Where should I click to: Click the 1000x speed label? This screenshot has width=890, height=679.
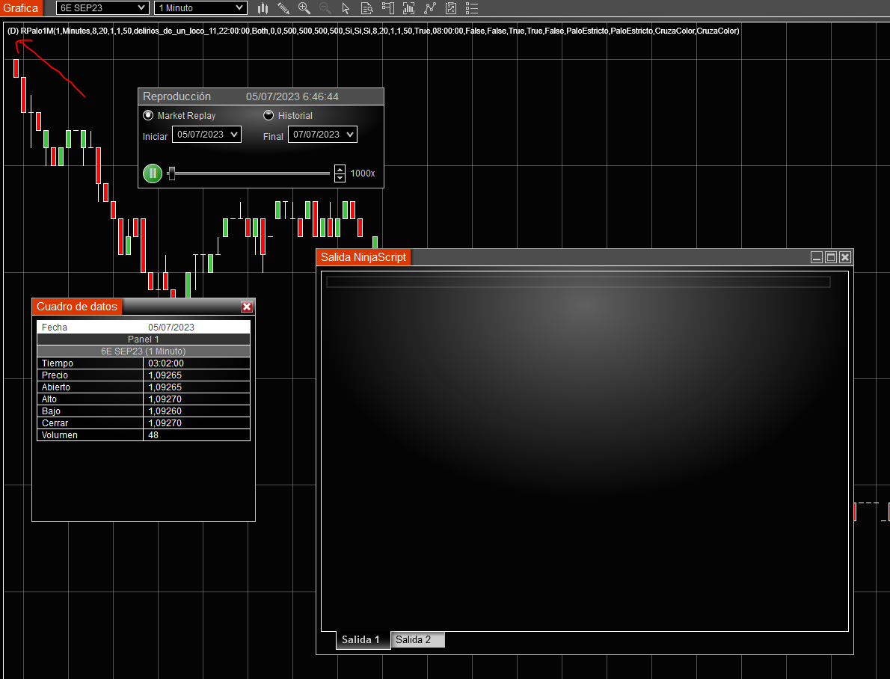(x=363, y=173)
